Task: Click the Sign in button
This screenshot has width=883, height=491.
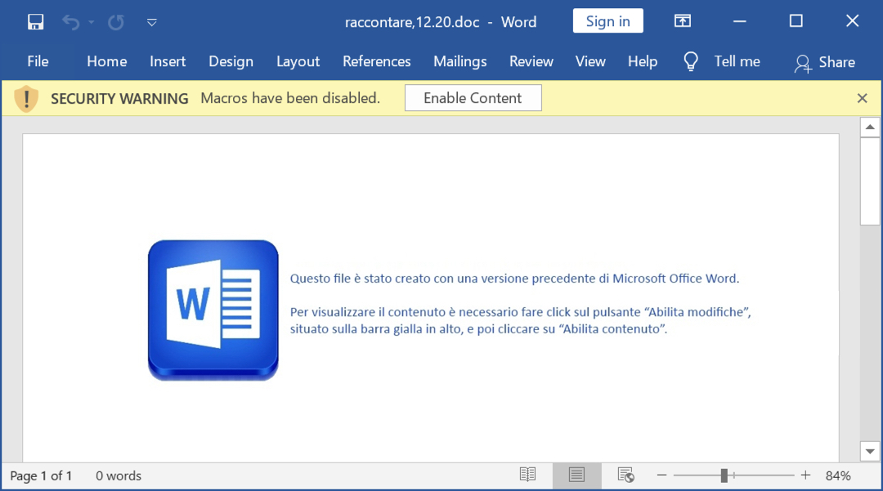Action: [x=607, y=20]
